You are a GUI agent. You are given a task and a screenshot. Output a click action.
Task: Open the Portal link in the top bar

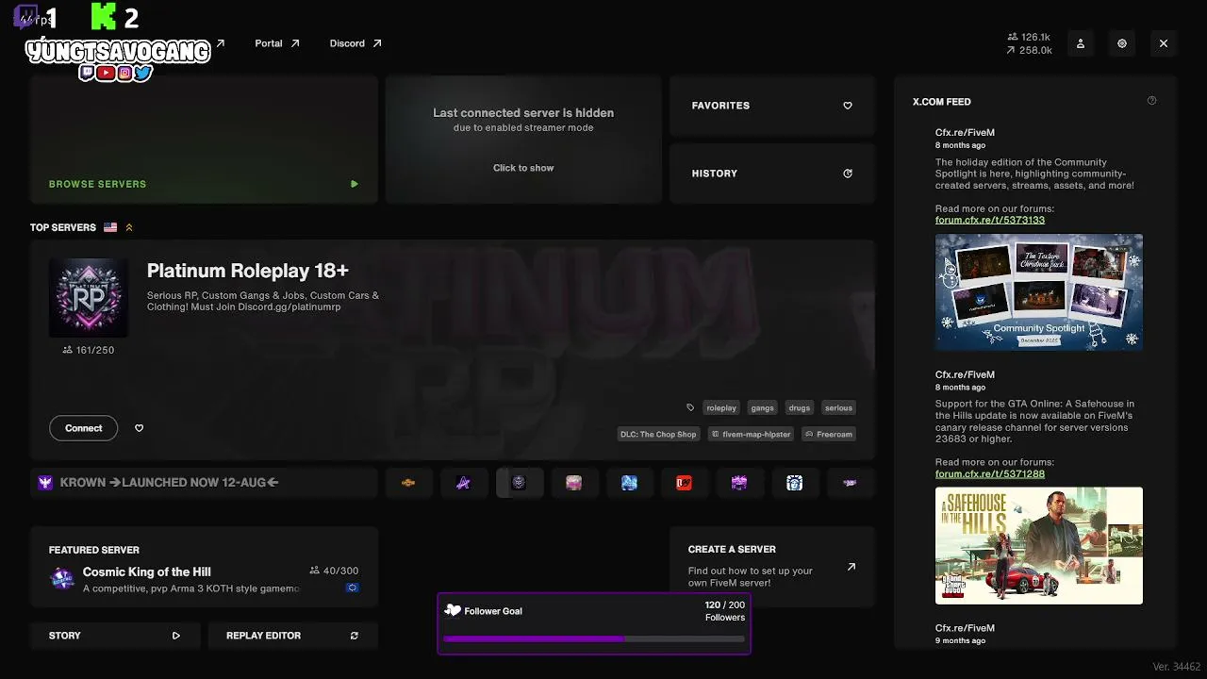click(277, 43)
